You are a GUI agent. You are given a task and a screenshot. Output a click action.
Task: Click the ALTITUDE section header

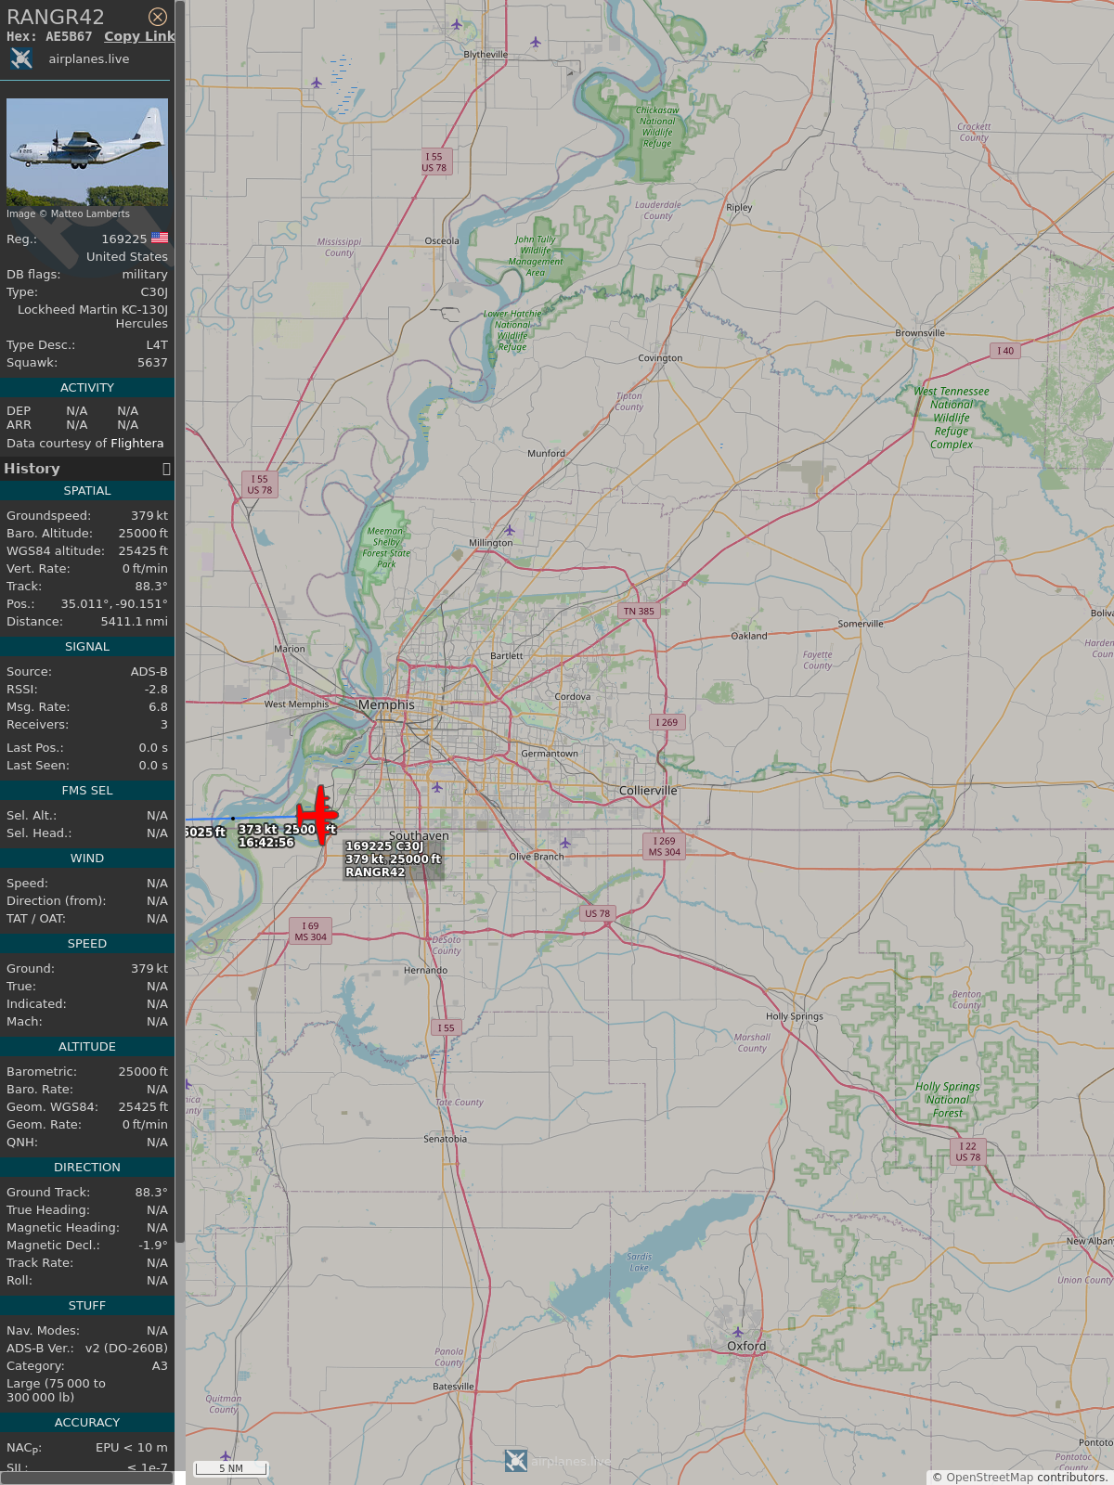pos(87,1047)
